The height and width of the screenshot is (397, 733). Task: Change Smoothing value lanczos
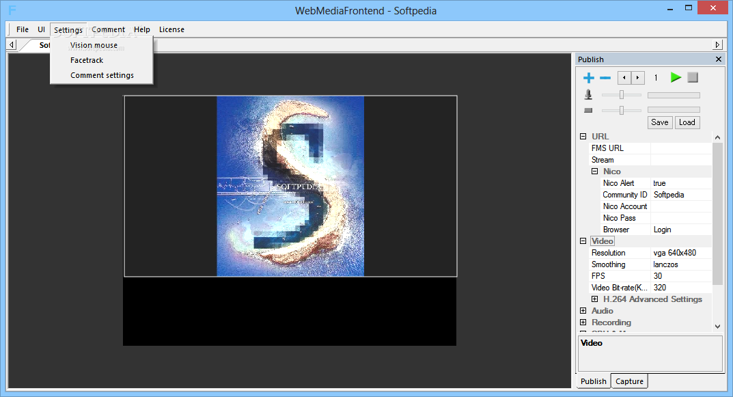(680, 264)
